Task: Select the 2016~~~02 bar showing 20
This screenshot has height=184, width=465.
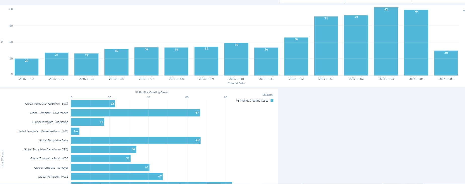Action: [x=26, y=67]
